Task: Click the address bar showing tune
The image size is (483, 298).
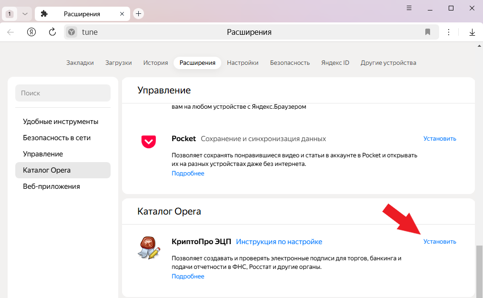Action: coord(251,32)
